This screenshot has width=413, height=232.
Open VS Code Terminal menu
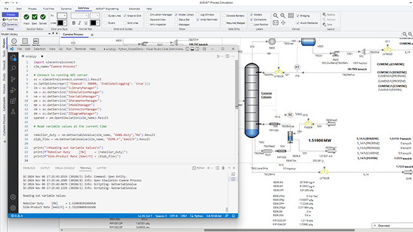click(x=80, y=49)
